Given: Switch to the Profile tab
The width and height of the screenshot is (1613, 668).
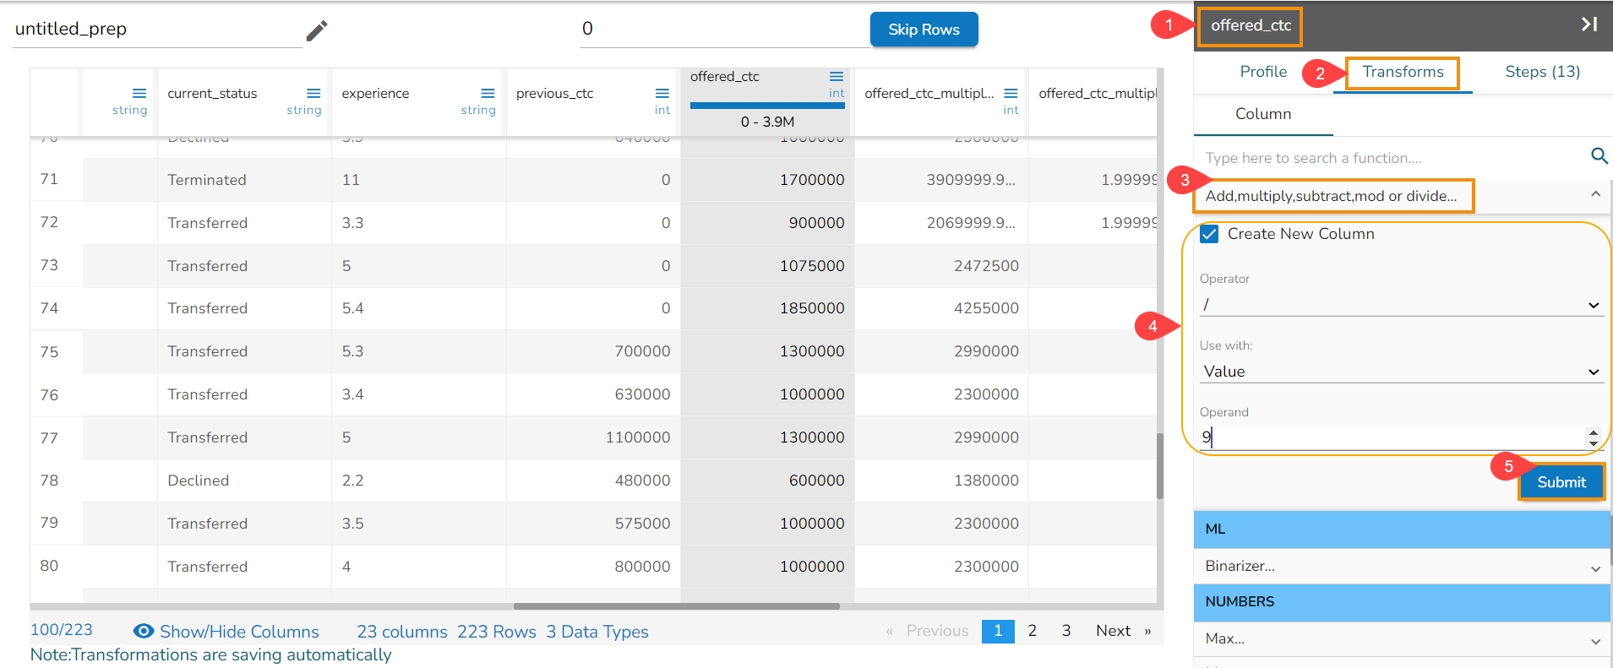Looking at the screenshot, I should [x=1263, y=72].
